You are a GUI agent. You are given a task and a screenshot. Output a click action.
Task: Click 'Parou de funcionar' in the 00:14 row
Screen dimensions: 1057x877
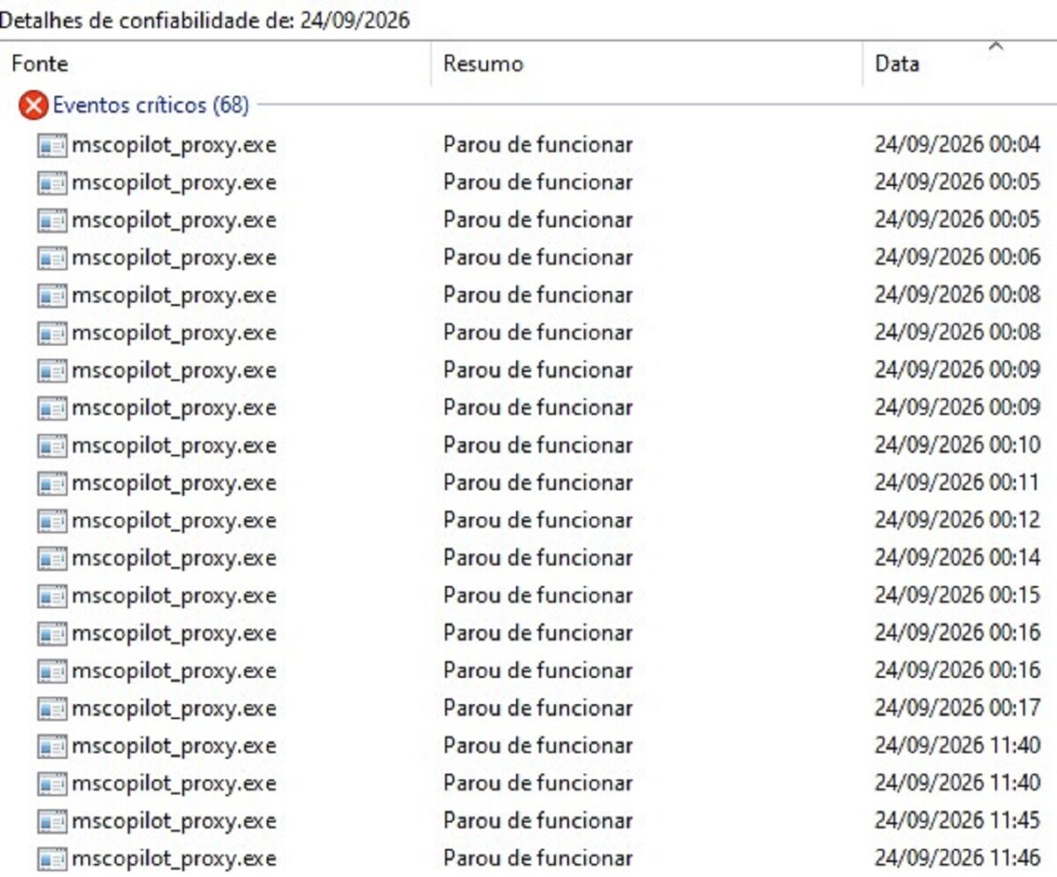[x=537, y=558]
